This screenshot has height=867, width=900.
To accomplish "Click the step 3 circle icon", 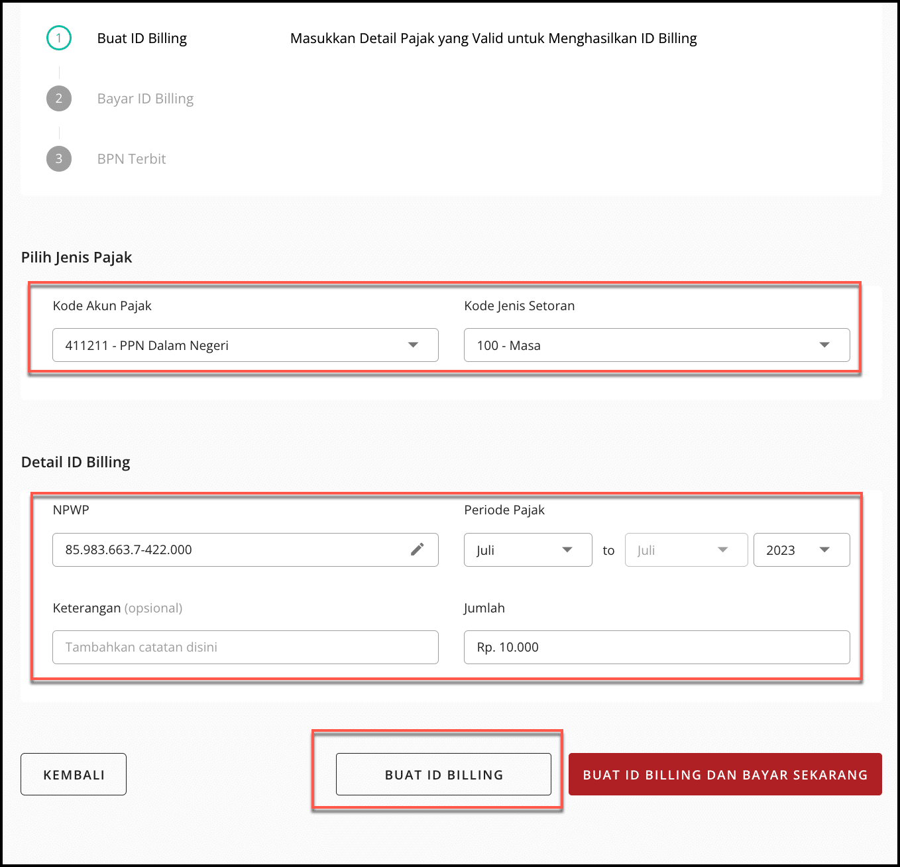I will pos(59,158).
